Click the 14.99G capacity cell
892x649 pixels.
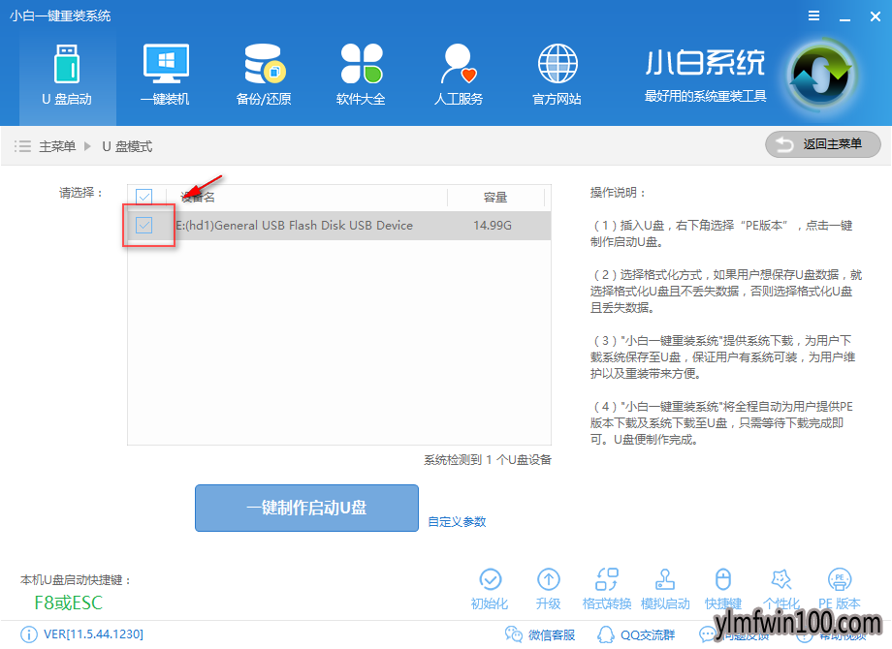pos(493,226)
